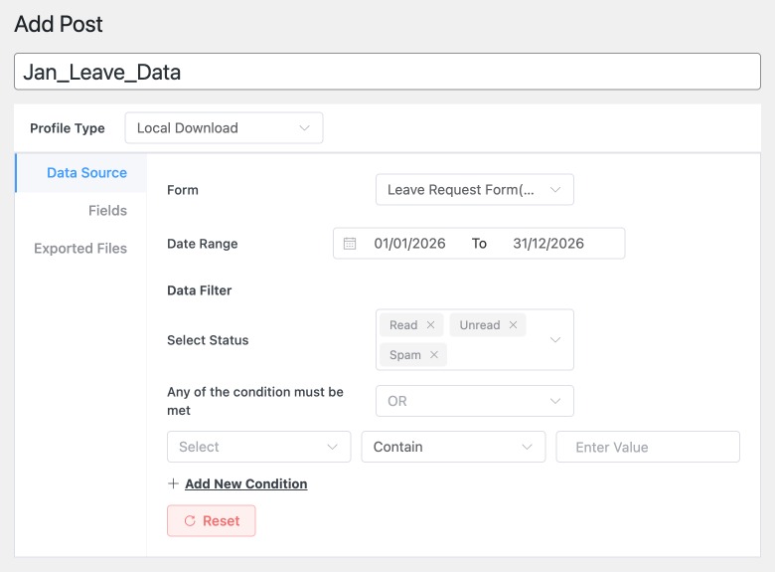775x572 pixels.
Task: Click the Reset button
Action: (211, 521)
